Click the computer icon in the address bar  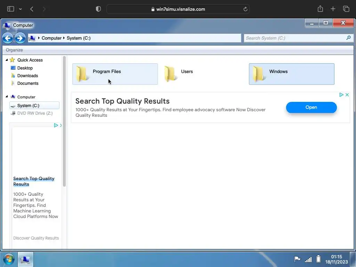32,38
